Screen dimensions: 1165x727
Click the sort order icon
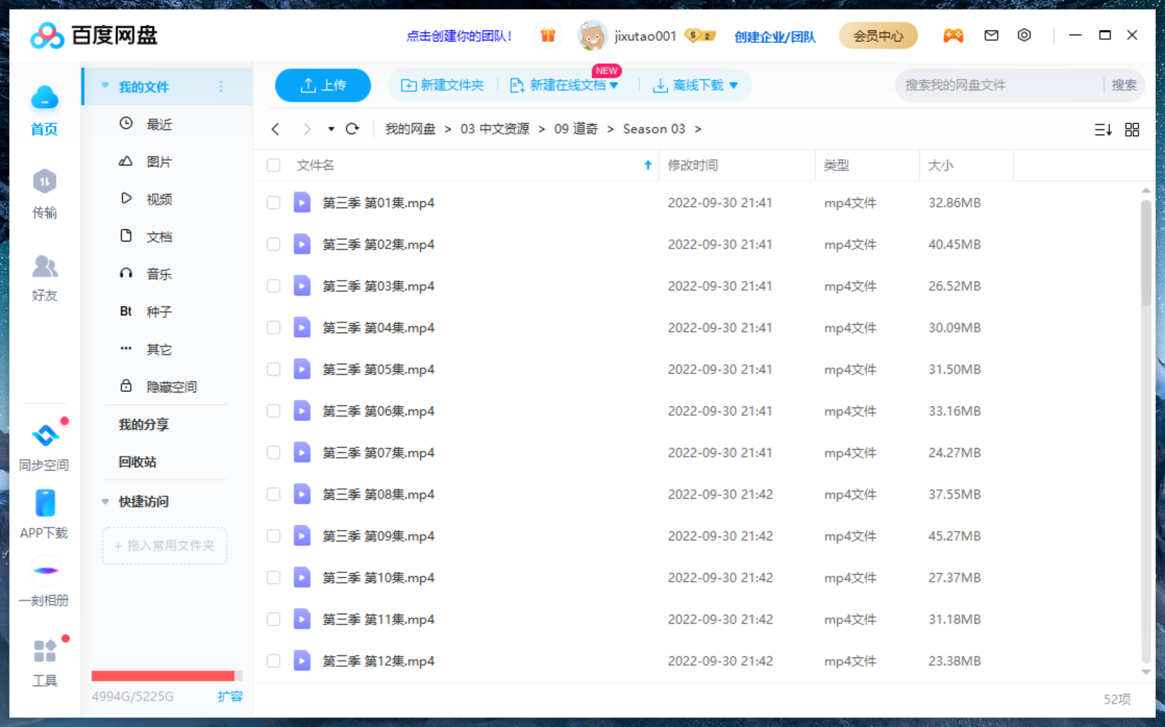click(1102, 130)
